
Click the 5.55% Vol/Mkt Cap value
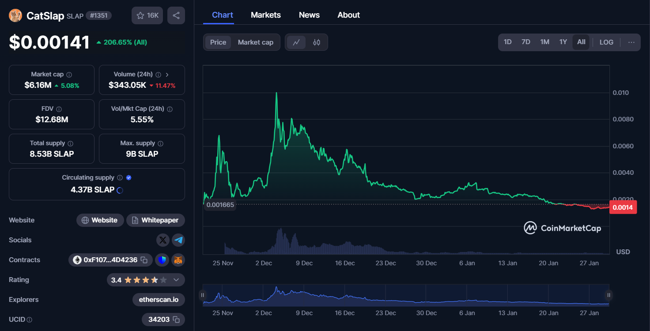tap(142, 120)
